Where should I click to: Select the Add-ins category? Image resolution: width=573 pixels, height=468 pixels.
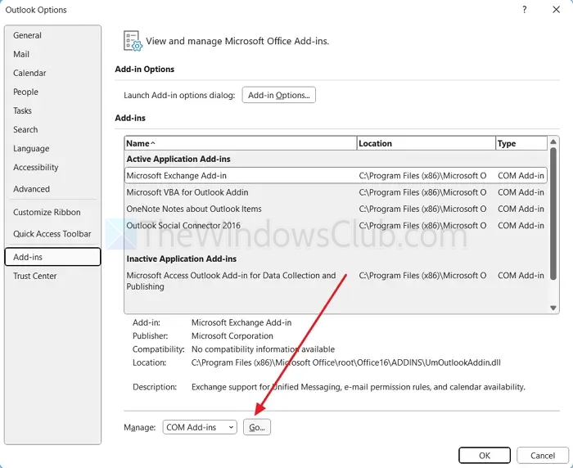pos(52,257)
